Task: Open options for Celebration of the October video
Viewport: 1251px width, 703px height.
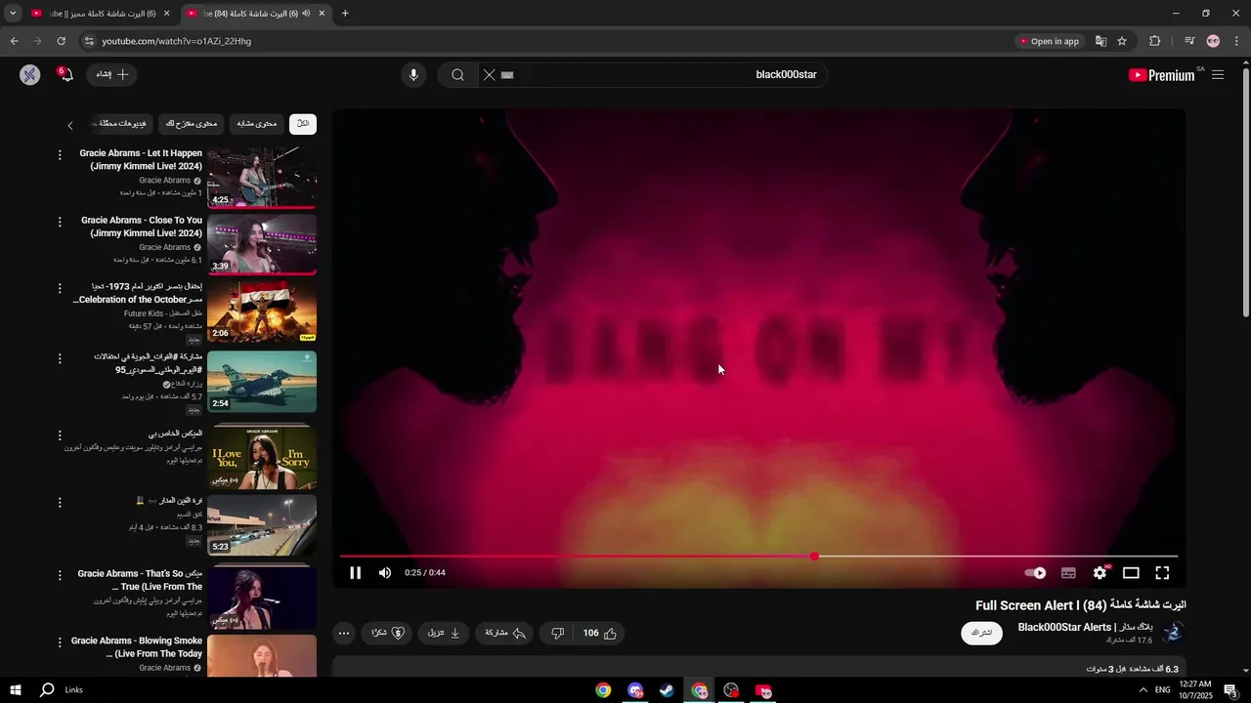Action: (x=60, y=289)
